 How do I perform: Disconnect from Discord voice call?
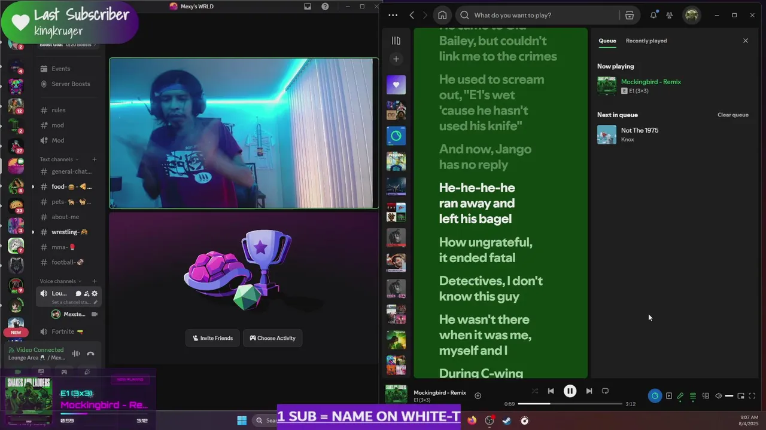point(90,354)
